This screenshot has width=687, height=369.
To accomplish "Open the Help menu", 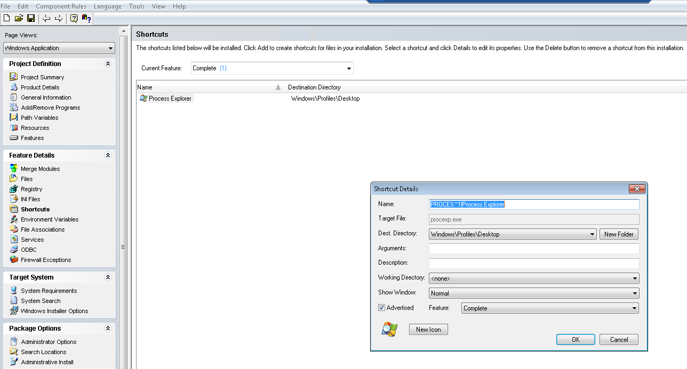I will [x=179, y=6].
